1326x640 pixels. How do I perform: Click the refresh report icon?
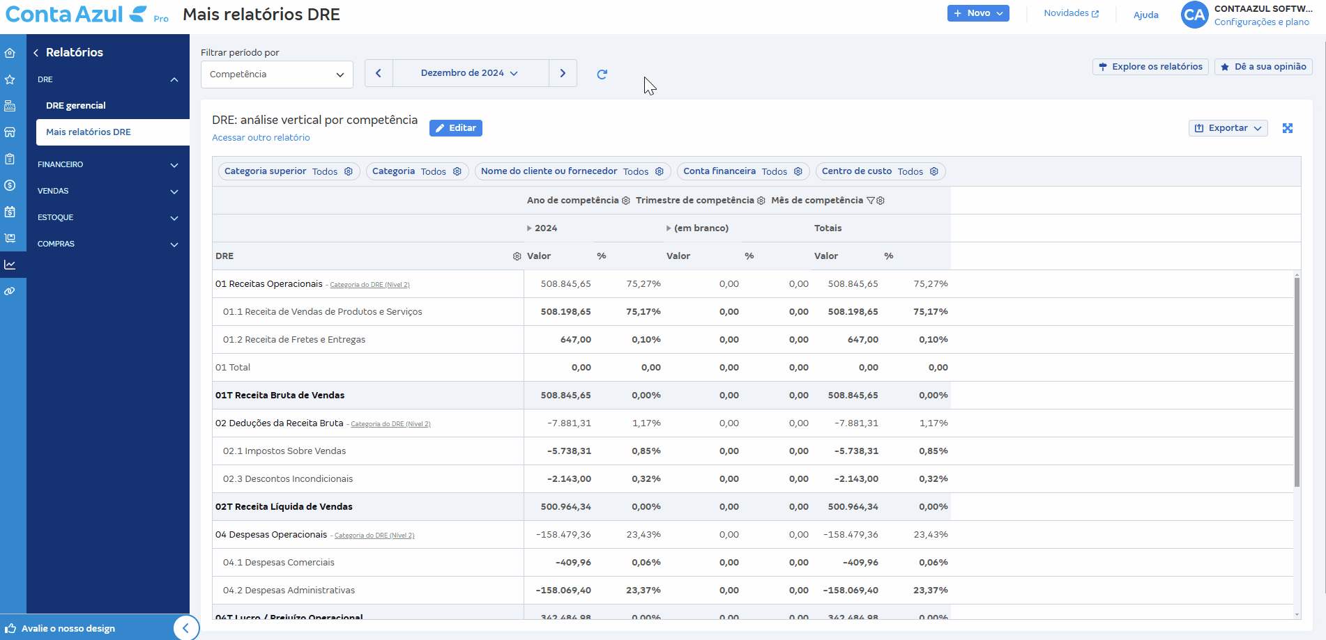[602, 74]
